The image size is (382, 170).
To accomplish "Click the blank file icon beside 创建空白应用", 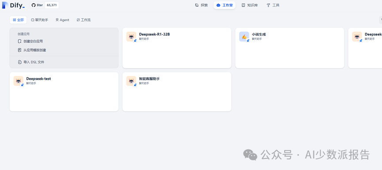I will (x=20, y=42).
